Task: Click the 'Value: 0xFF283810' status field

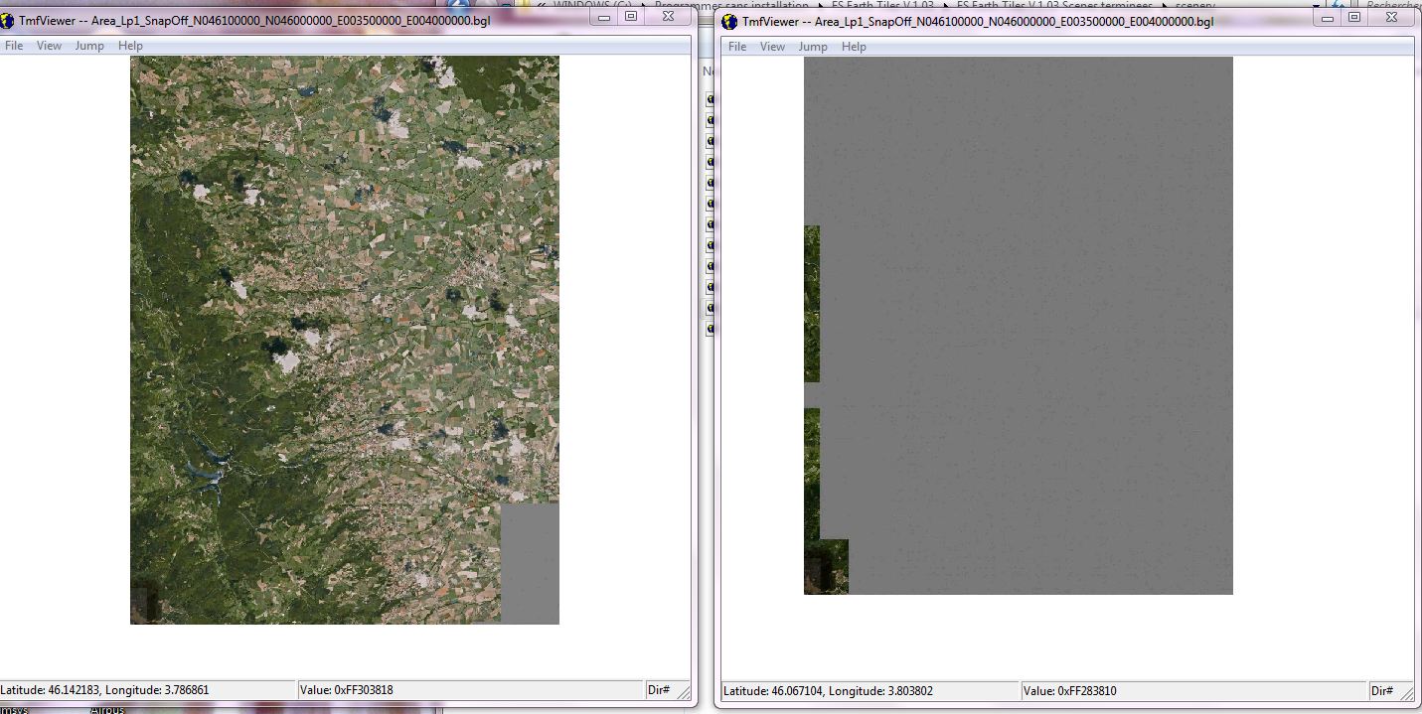Action: [x=1193, y=690]
